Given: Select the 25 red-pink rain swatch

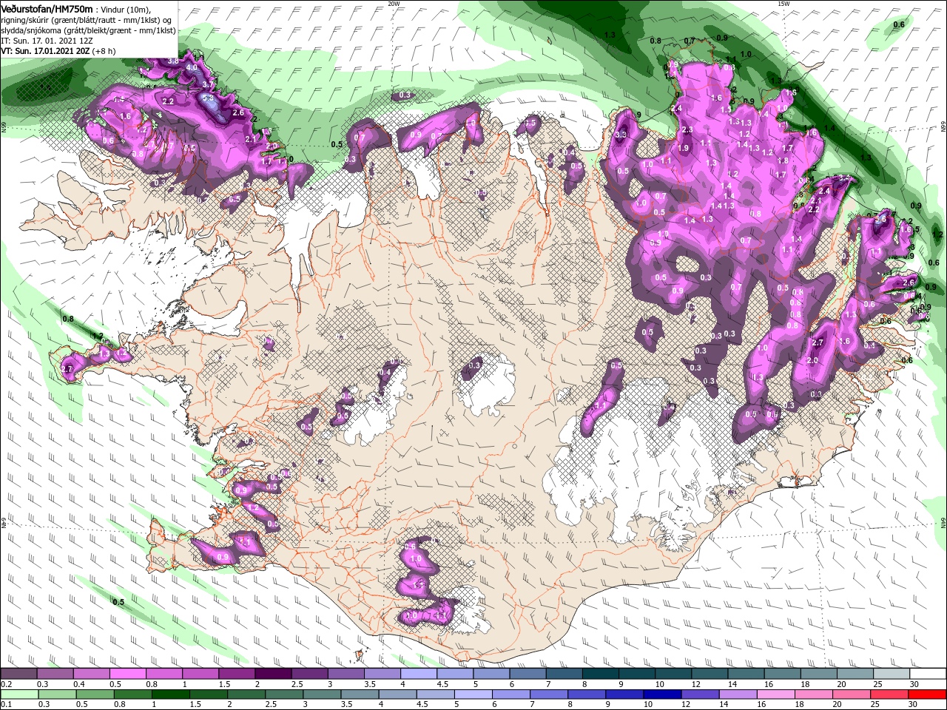Looking at the screenshot, I should pyautogui.click(x=889, y=694).
